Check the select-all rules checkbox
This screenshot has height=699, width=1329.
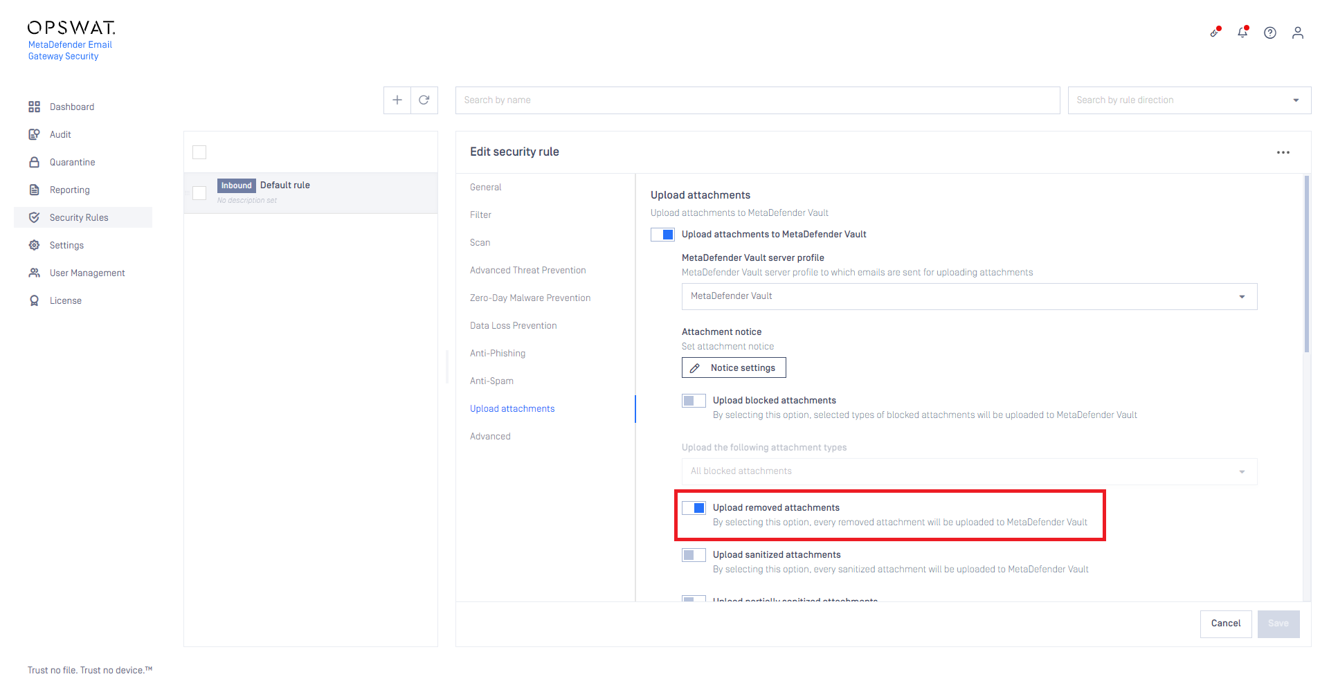coord(199,152)
